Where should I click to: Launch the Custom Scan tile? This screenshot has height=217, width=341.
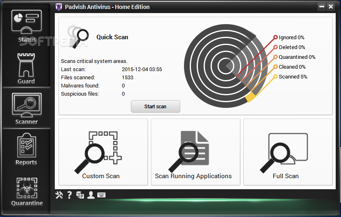coord(103,152)
